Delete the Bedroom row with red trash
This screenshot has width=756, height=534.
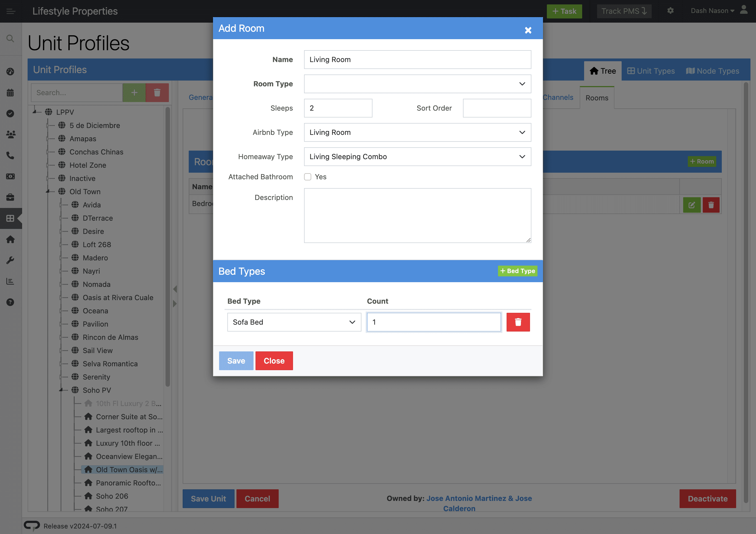pyautogui.click(x=711, y=205)
